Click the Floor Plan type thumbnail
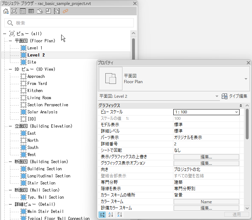This screenshot has height=220, width=252. [x=111, y=79]
